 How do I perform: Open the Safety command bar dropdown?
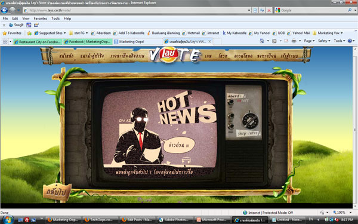(x=324, y=41)
